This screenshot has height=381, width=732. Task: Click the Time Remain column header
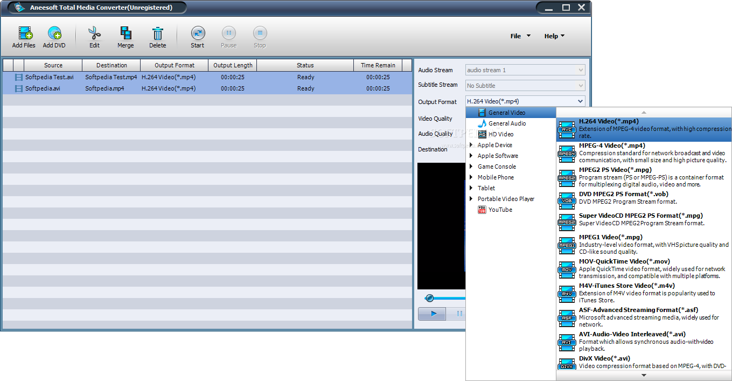pyautogui.click(x=378, y=65)
